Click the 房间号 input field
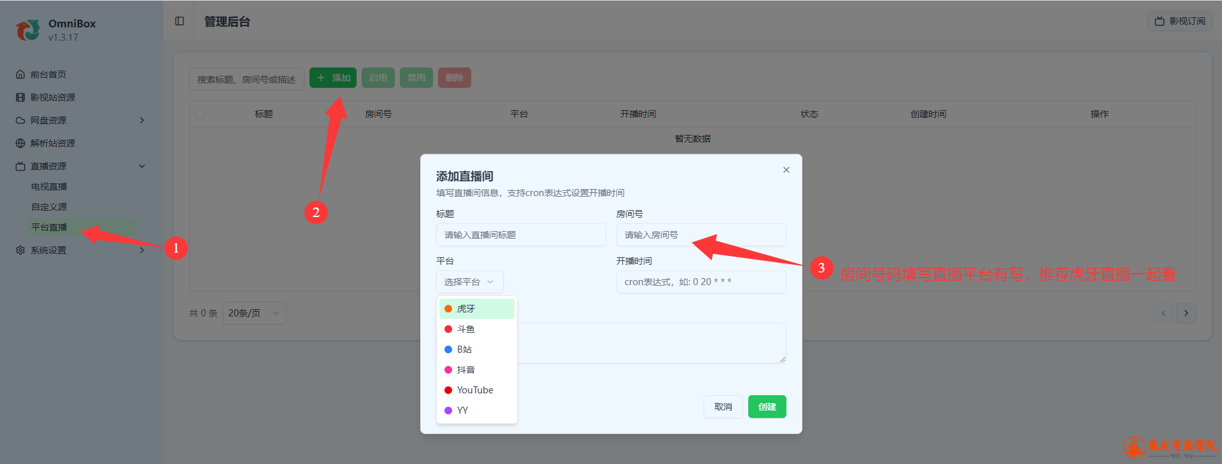Image resolution: width=1222 pixels, height=464 pixels. pyautogui.click(x=700, y=235)
